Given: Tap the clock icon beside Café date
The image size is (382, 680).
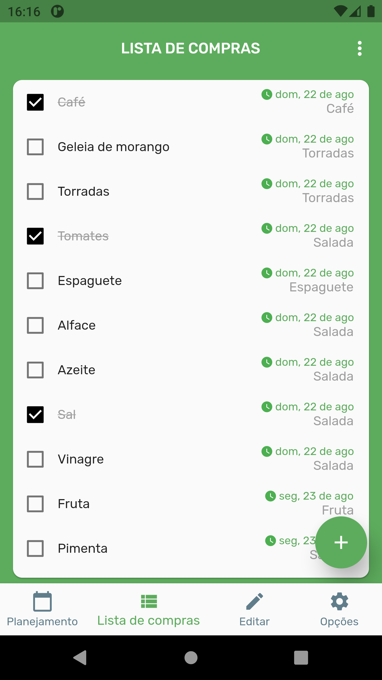Looking at the screenshot, I should coord(267,95).
